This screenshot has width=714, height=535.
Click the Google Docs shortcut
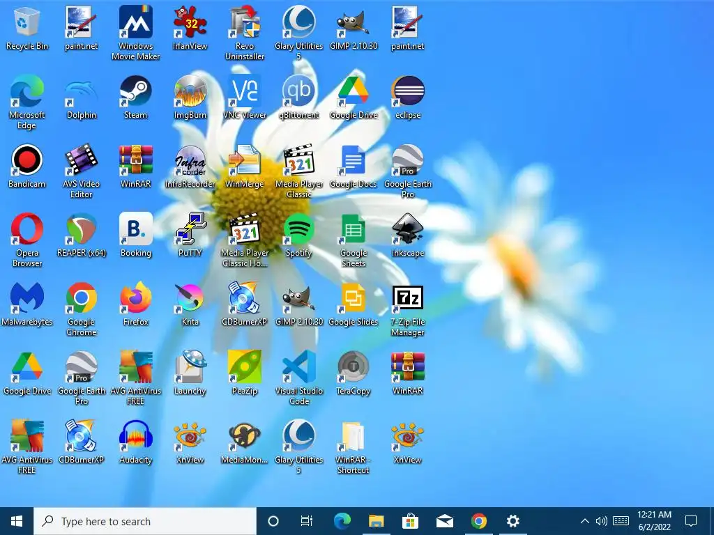coord(354,166)
